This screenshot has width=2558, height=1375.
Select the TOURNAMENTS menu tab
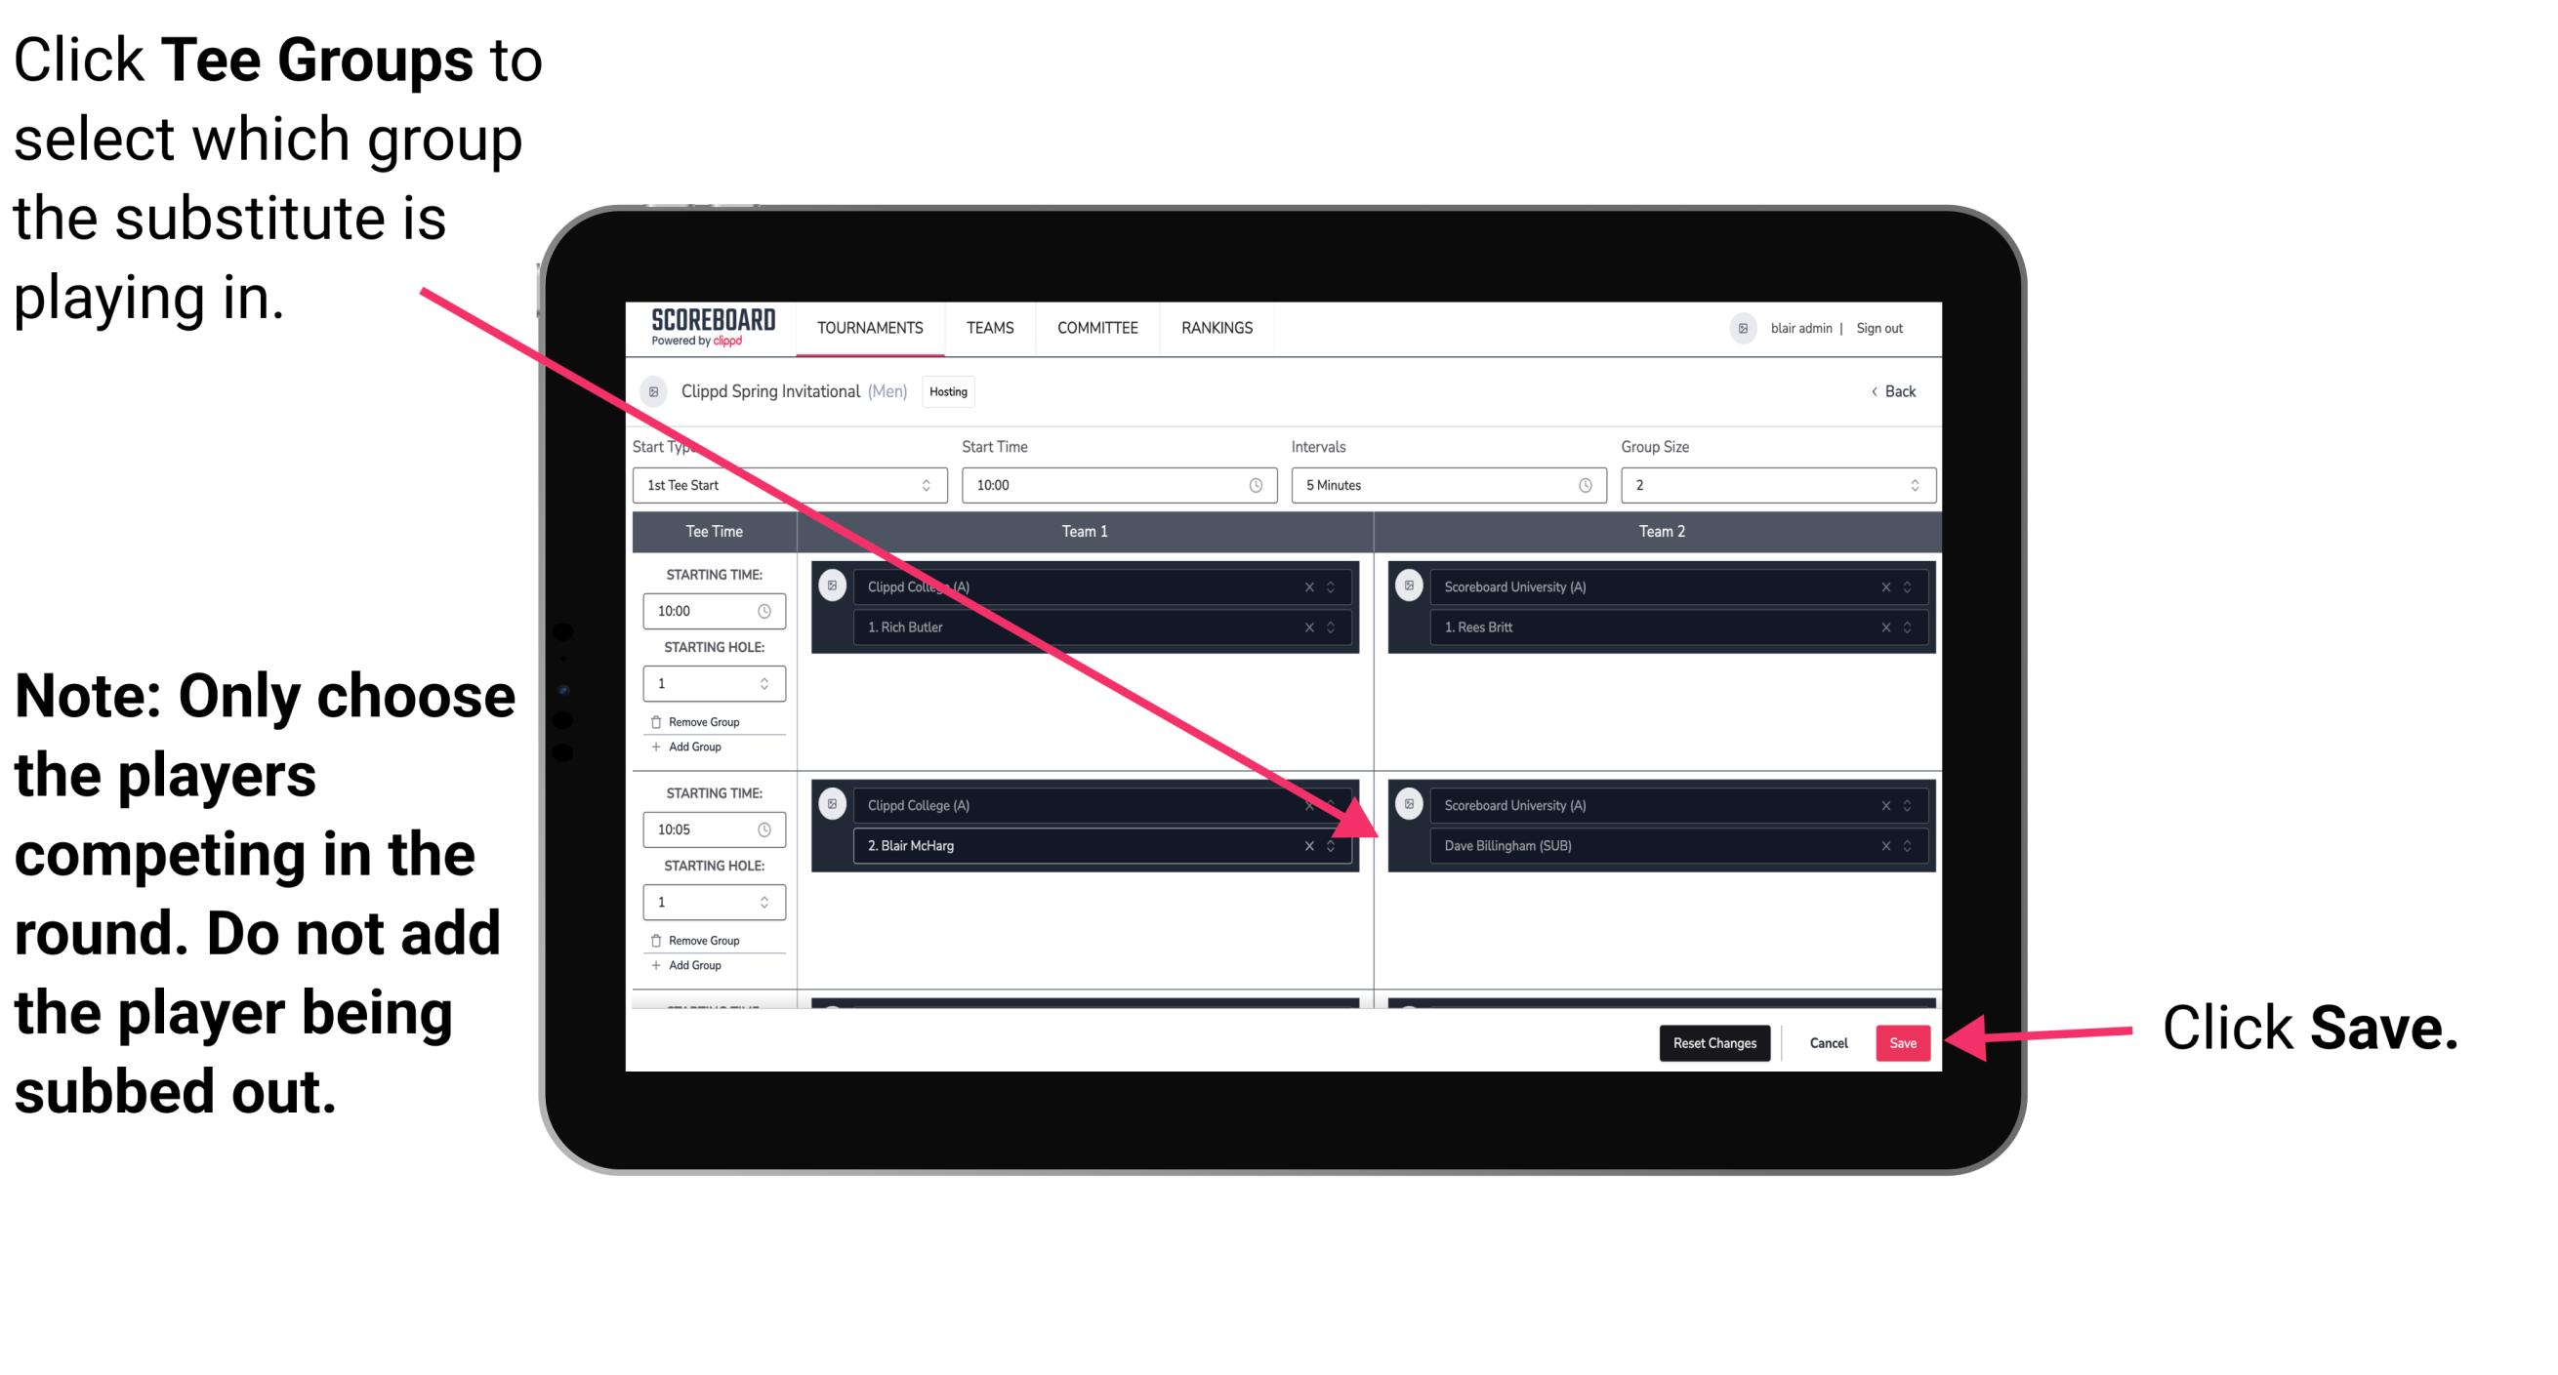click(866, 327)
